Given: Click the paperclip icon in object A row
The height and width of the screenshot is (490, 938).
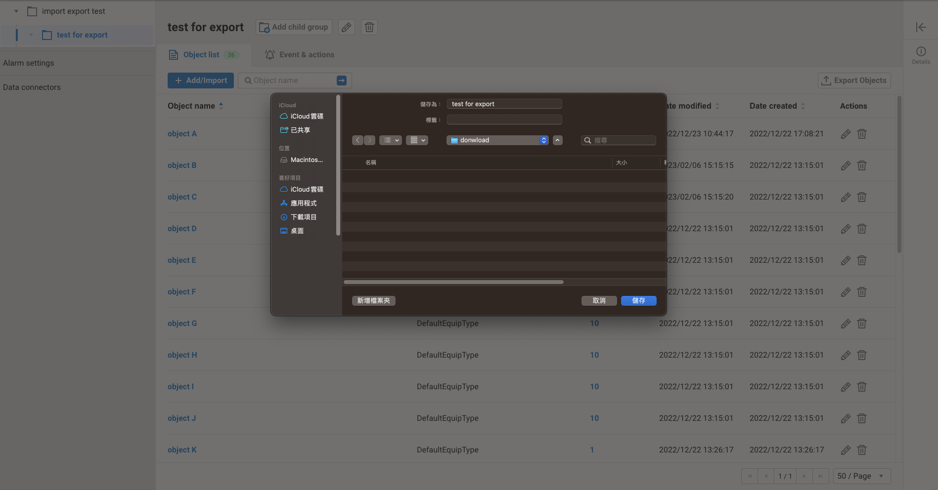Looking at the screenshot, I should 846,133.
